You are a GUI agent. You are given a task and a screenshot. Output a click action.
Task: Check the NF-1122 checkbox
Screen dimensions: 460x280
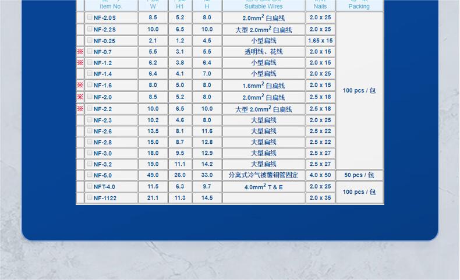[x=90, y=198]
